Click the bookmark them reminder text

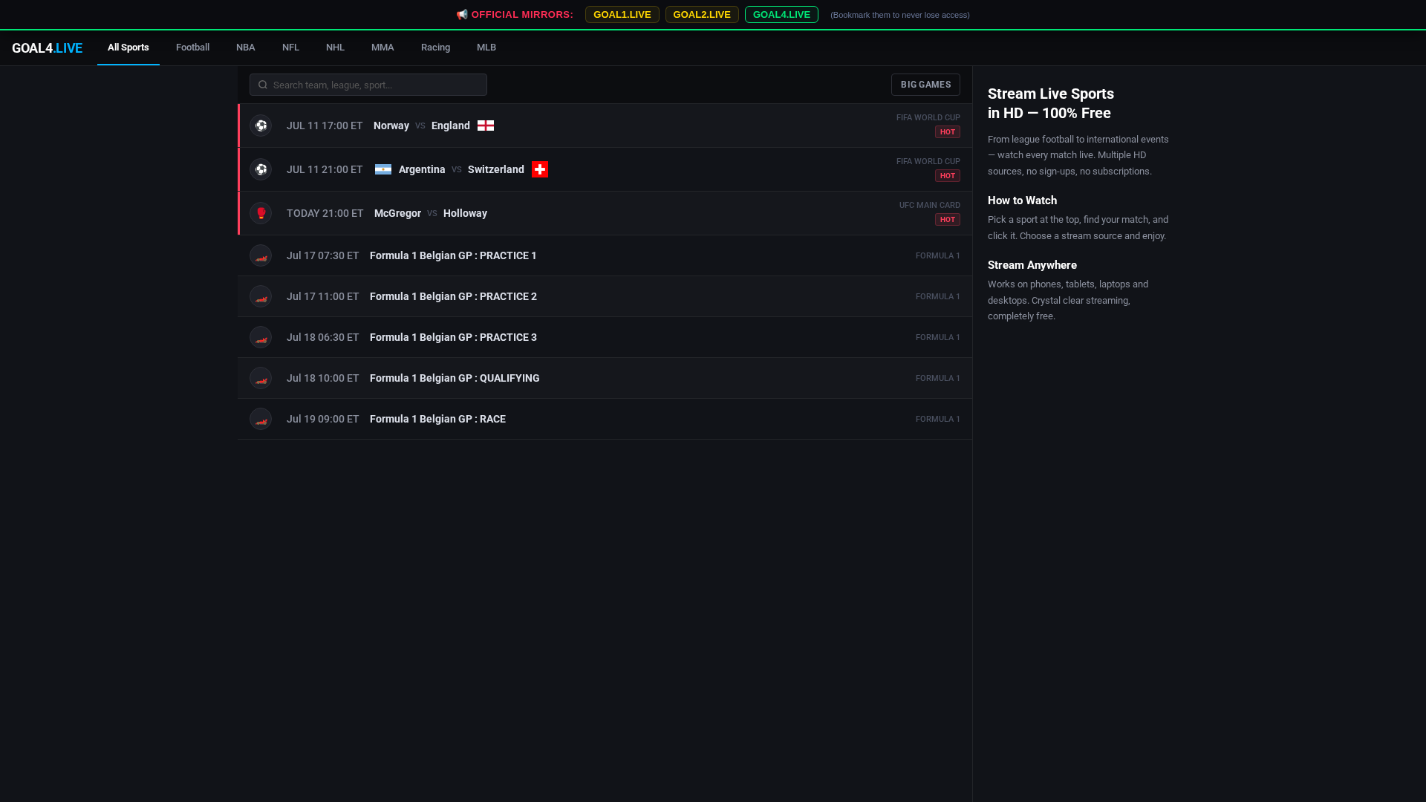point(900,15)
